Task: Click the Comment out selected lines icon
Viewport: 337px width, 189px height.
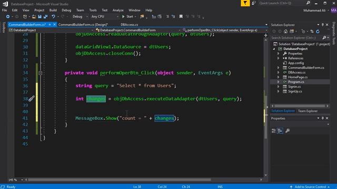Action: [x=167, y=16]
